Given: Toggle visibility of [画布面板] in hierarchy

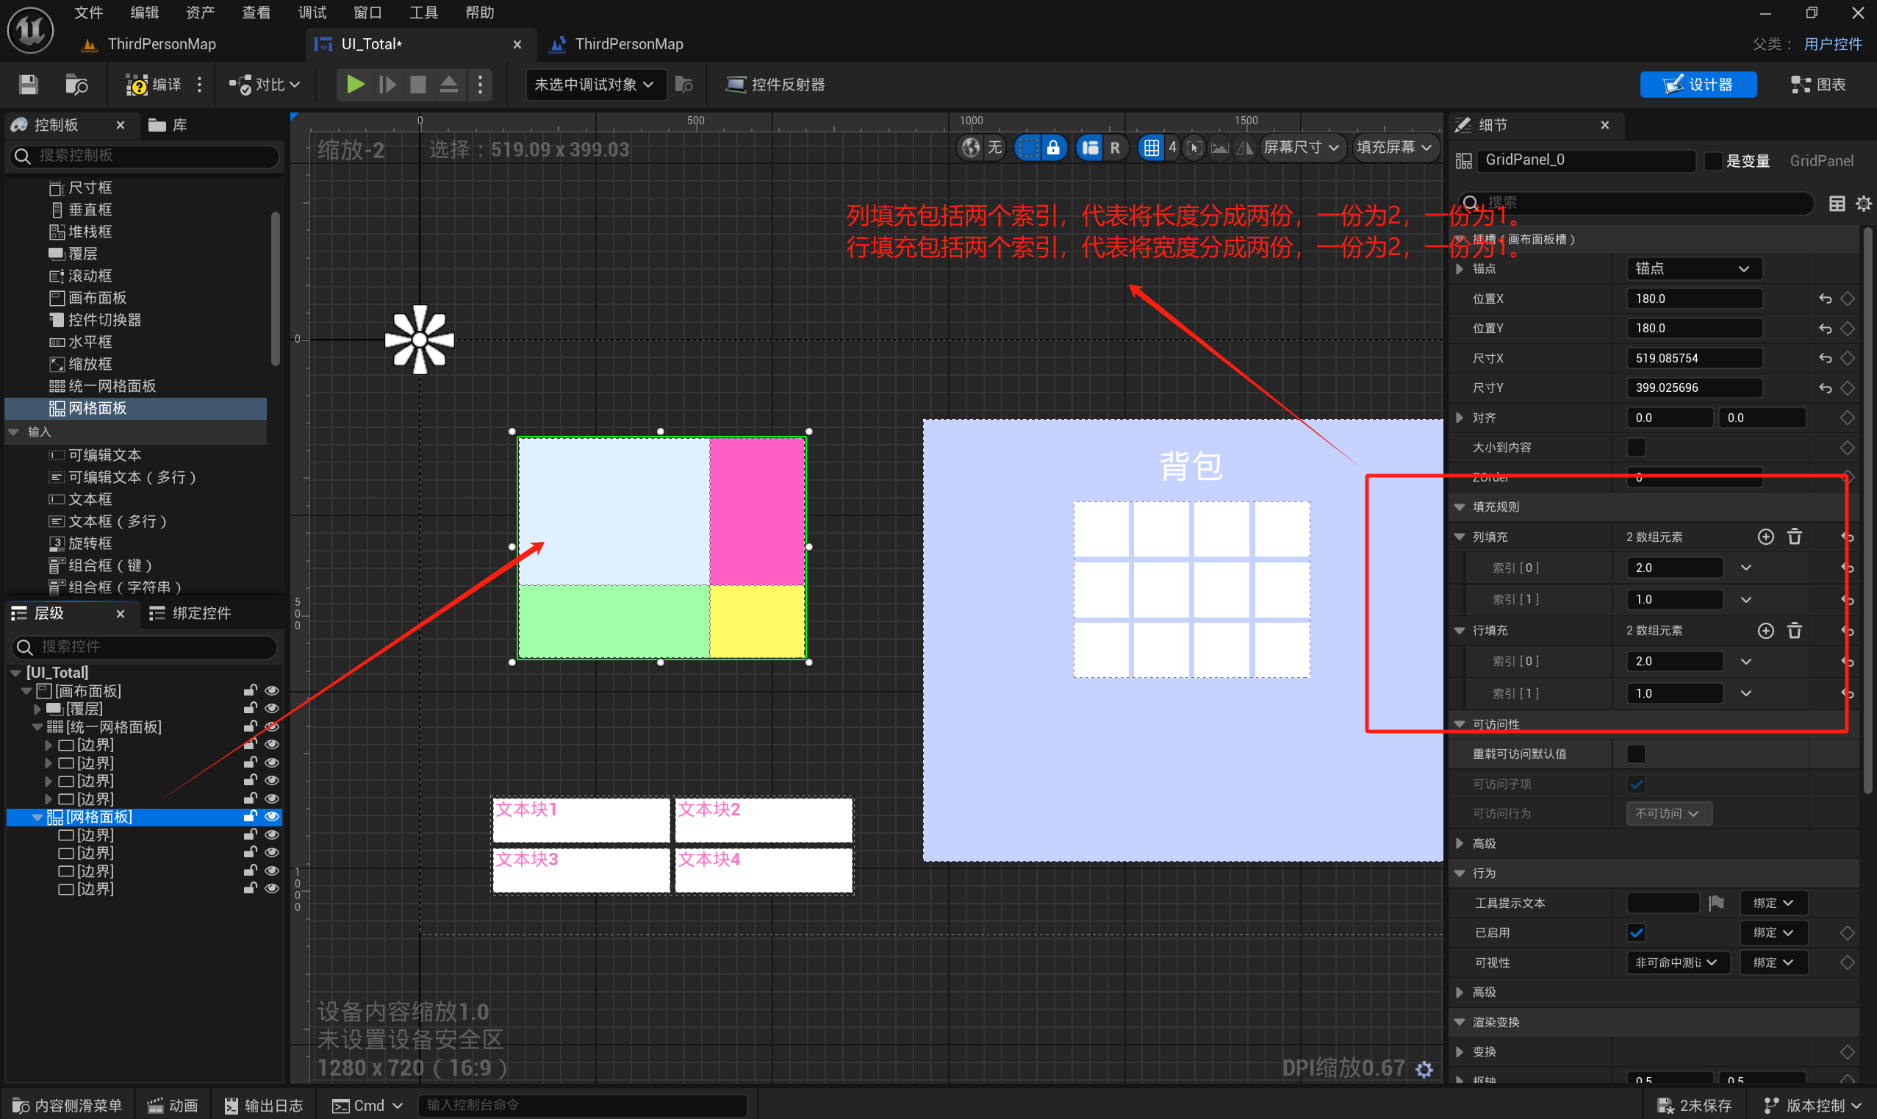Looking at the screenshot, I should tap(272, 690).
